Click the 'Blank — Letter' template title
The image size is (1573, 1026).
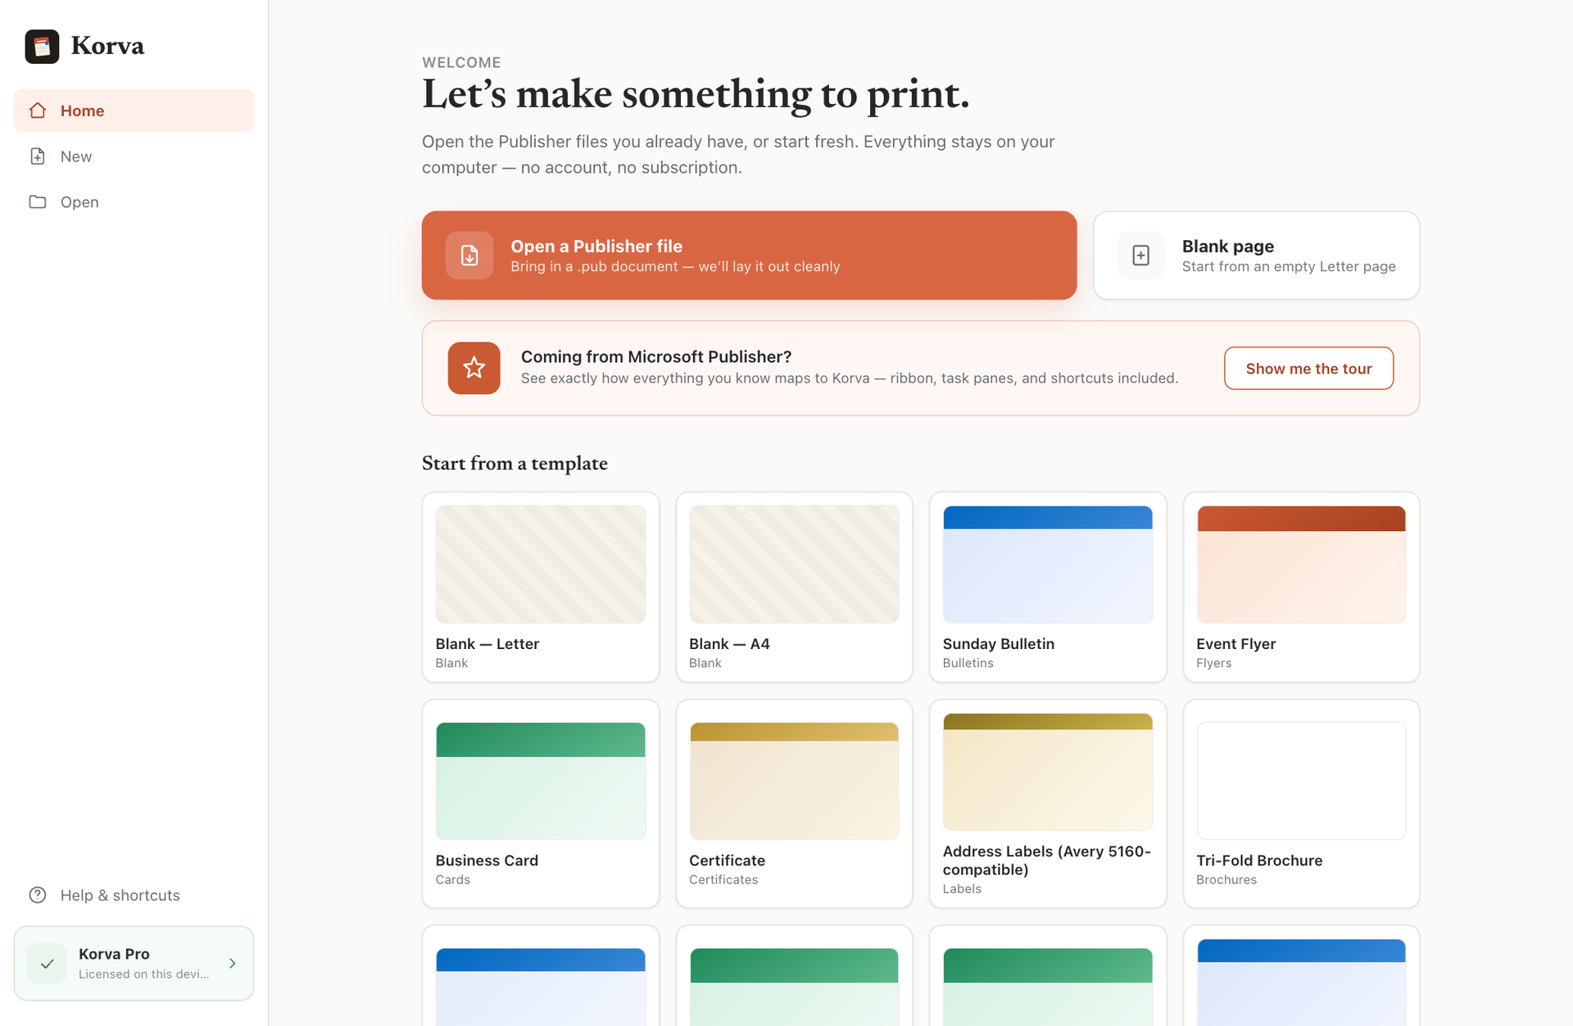point(487,644)
